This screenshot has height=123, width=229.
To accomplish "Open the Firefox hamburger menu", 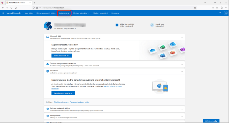I will (x=226, y=8).
